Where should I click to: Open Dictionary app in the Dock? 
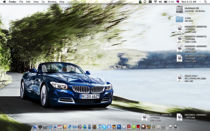pyautogui.click(x=129, y=127)
